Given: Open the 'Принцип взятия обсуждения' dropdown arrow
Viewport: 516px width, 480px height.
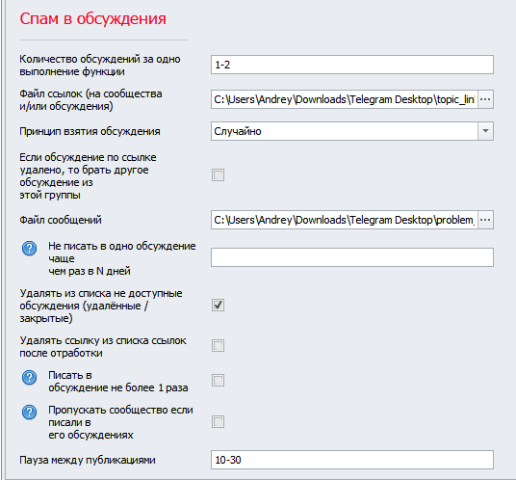Looking at the screenshot, I should 485,131.
